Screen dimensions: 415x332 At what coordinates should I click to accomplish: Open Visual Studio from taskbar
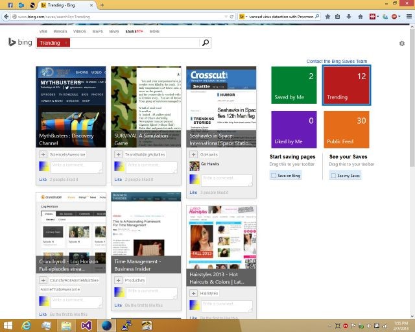[x=86, y=326]
